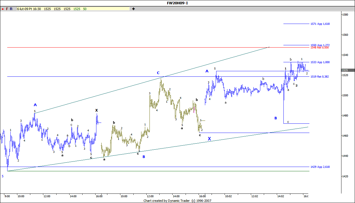Screen dimensions: 355x203
Task: Click the 1440 price axis value
Action: pos(345,156)
